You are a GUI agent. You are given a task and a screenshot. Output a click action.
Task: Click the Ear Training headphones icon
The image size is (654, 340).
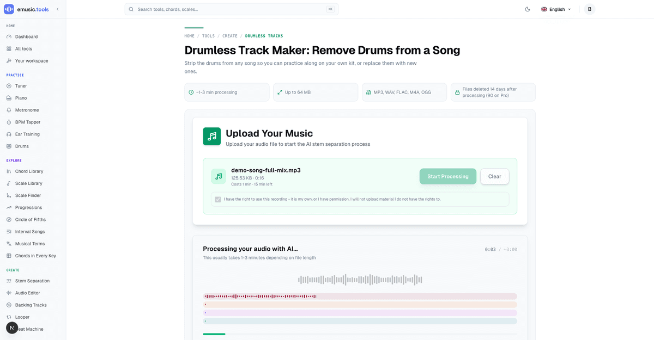point(9,134)
